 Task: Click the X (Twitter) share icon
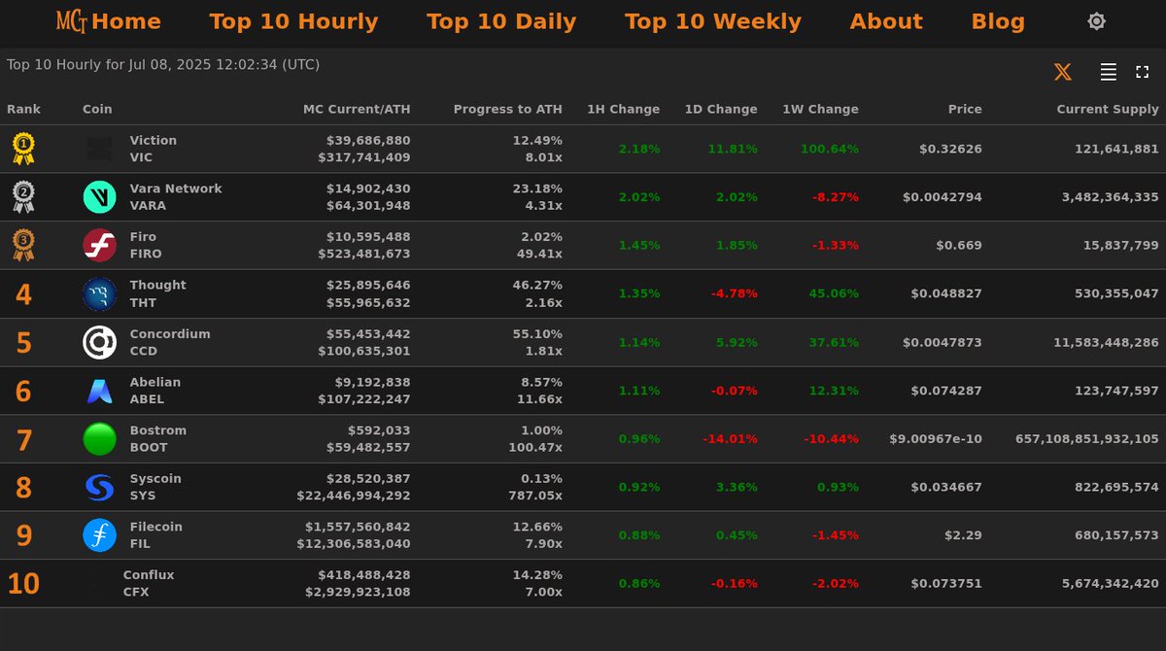pos(1062,71)
